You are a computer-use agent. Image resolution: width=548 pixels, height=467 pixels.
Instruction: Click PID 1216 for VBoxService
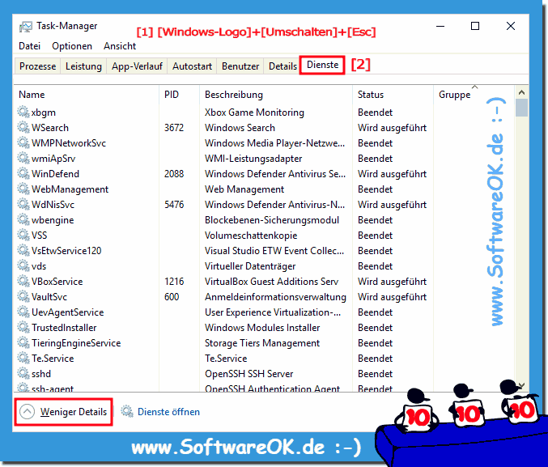click(174, 282)
